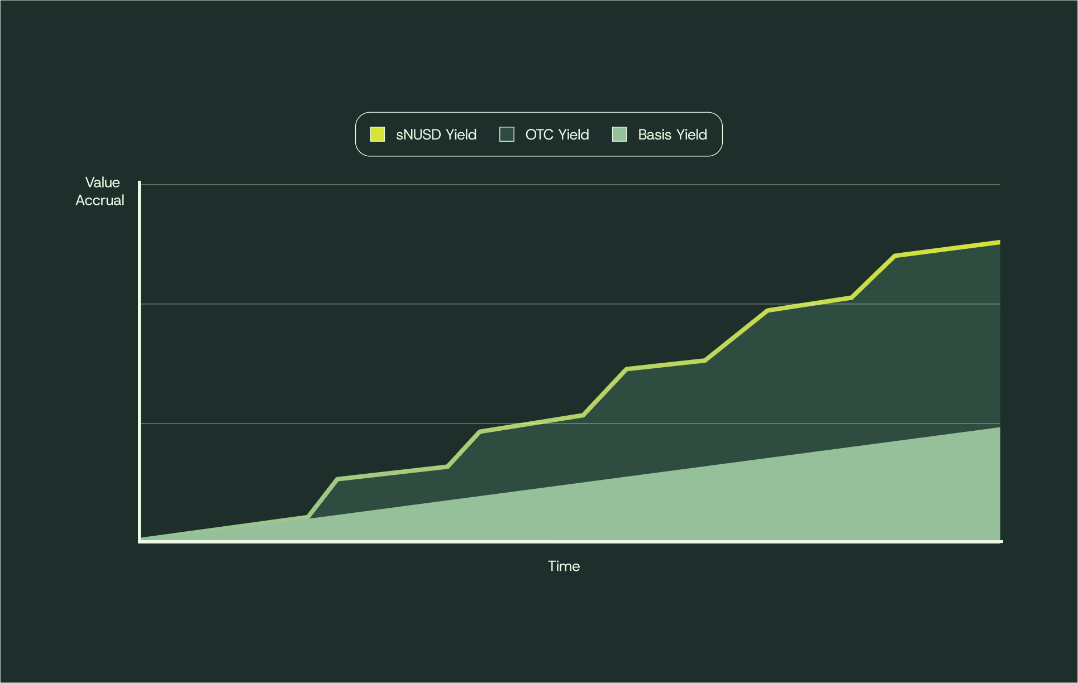Viewport: 1078px width, 683px height.
Task: Click the light green Basis Yield area
Action: [x=726, y=502]
